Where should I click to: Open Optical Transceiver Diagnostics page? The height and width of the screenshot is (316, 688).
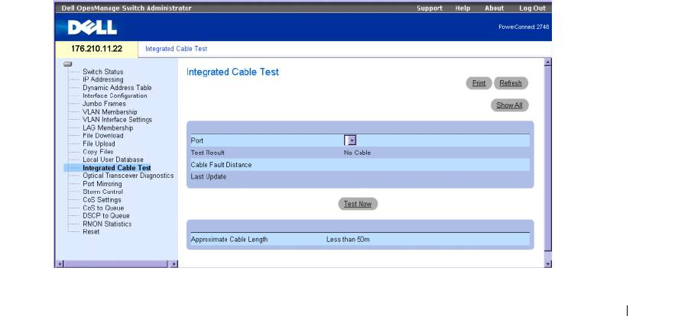point(128,176)
